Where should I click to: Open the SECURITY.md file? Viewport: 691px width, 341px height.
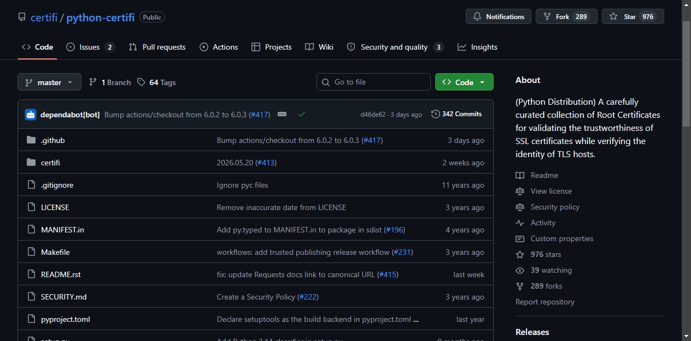64,297
